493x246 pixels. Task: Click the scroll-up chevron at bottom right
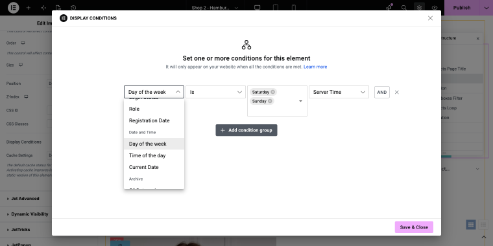click(x=483, y=236)
